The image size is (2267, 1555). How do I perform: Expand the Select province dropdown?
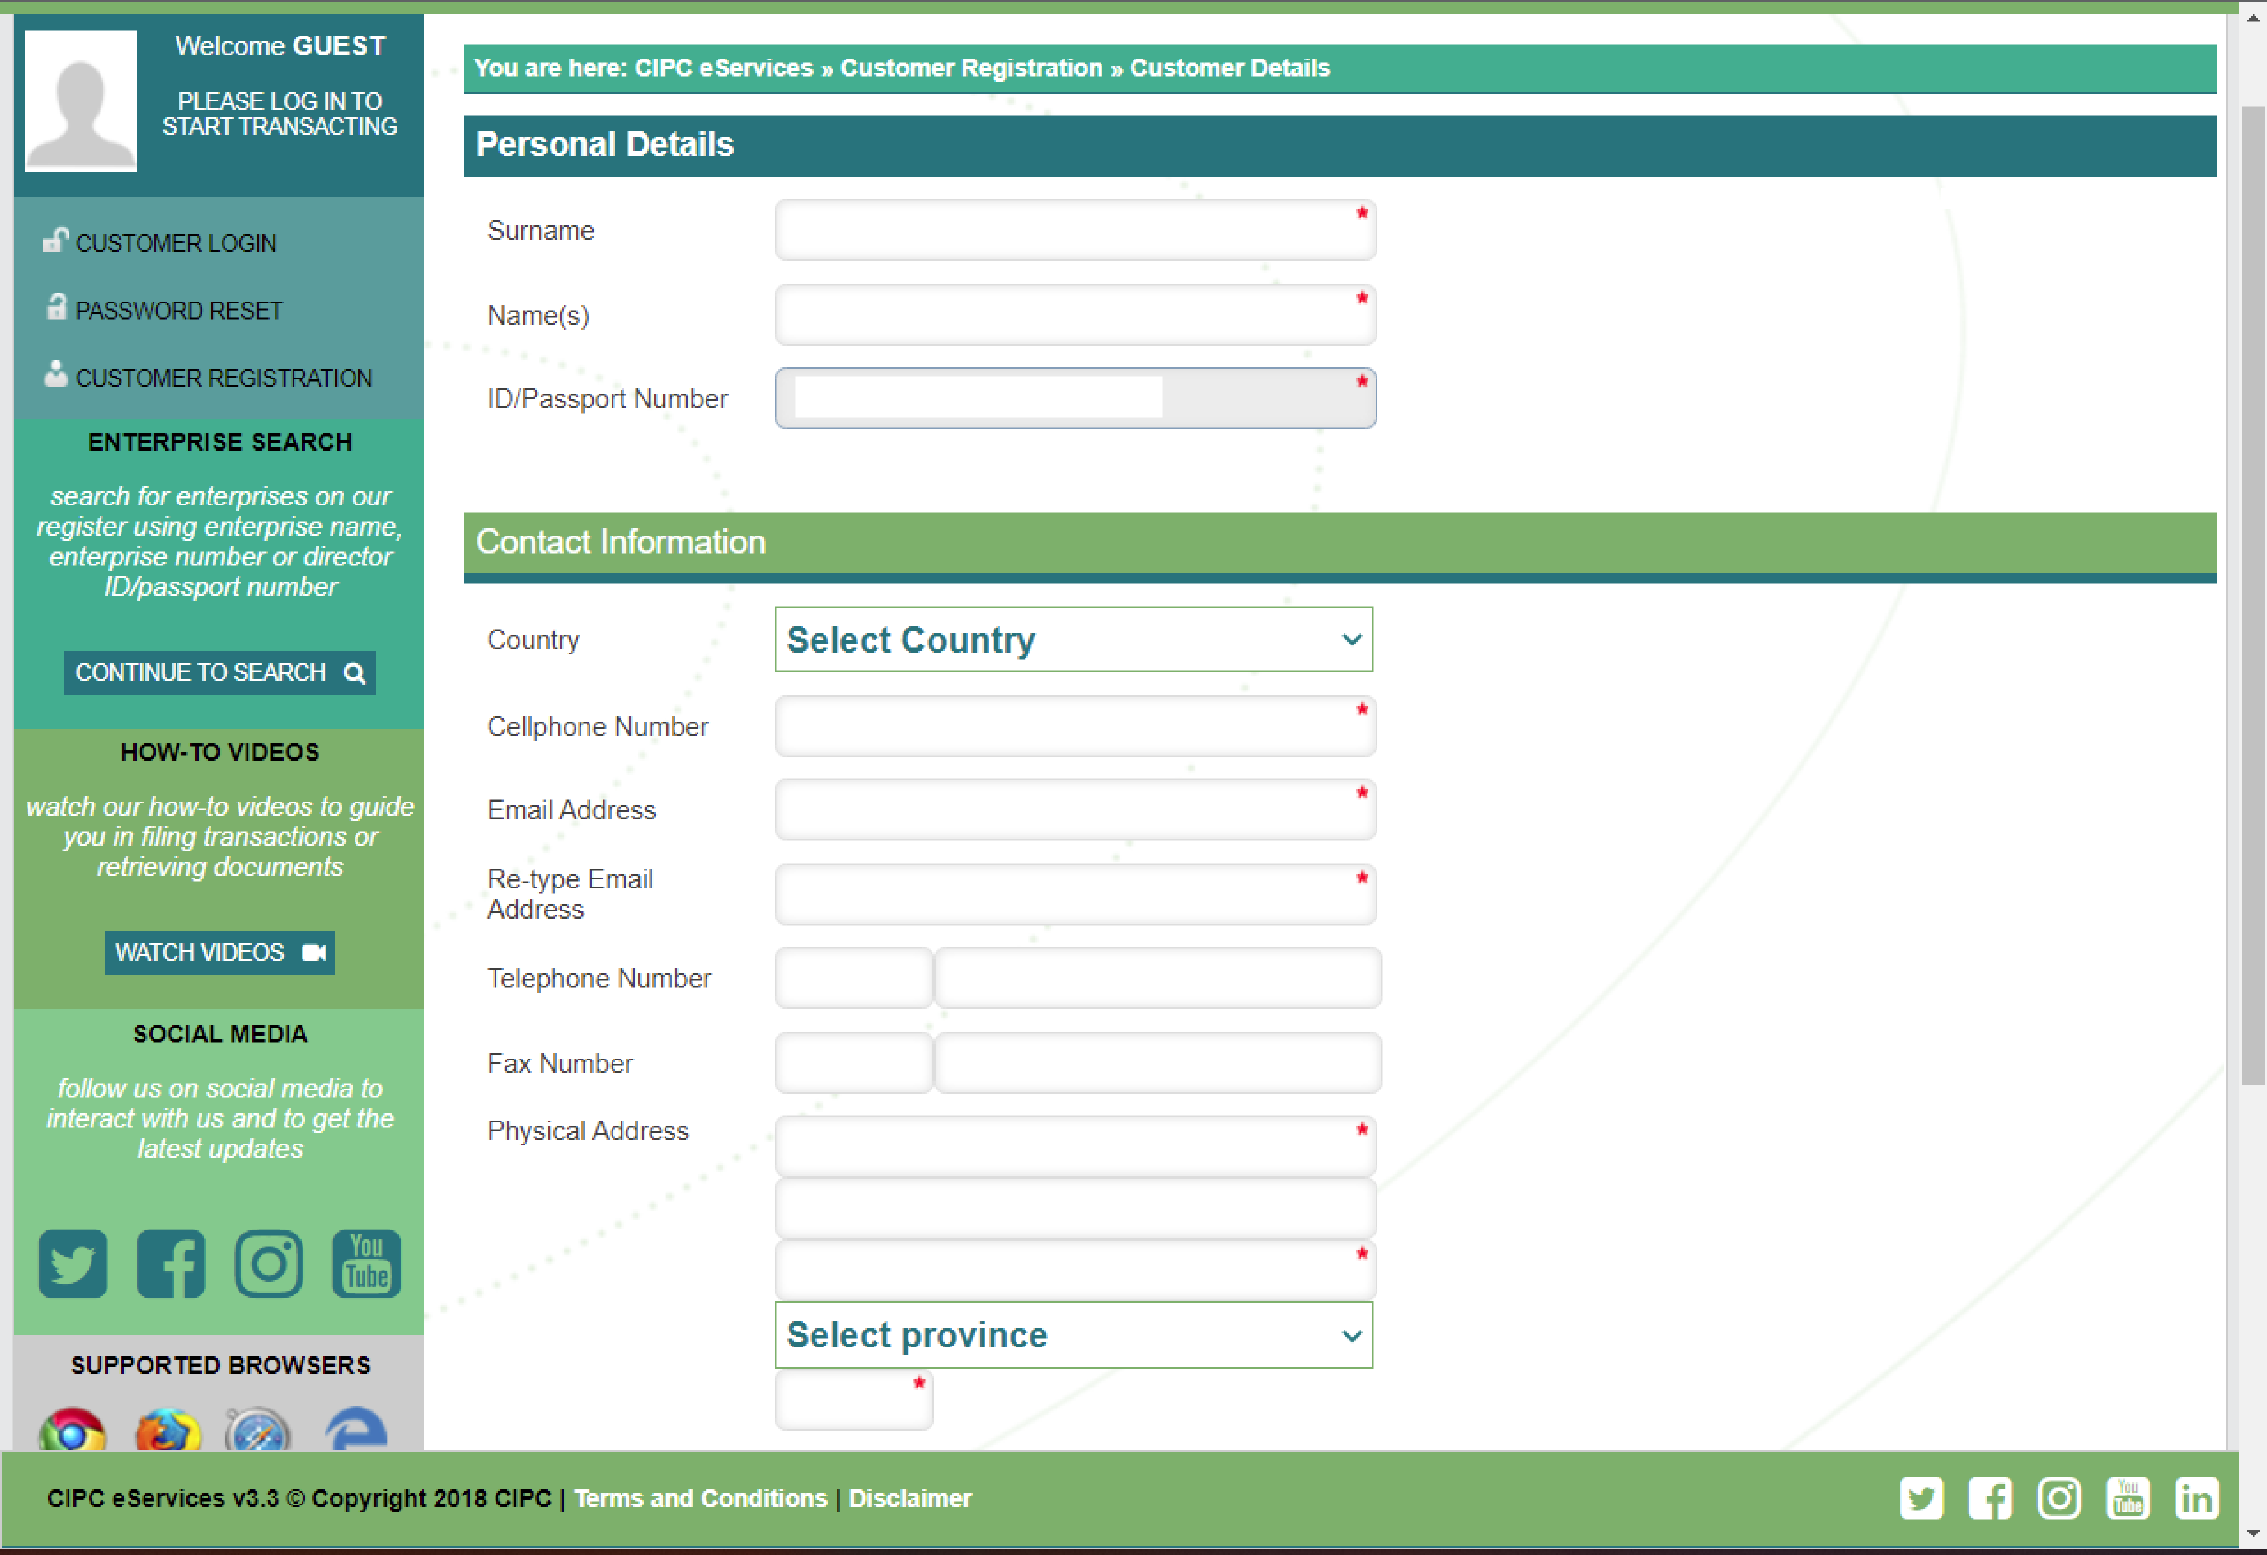(1073, 1335)
